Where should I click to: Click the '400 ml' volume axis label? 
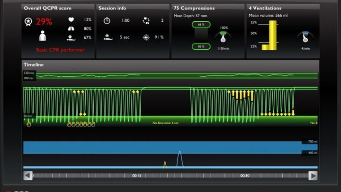[x=313, y=153]
